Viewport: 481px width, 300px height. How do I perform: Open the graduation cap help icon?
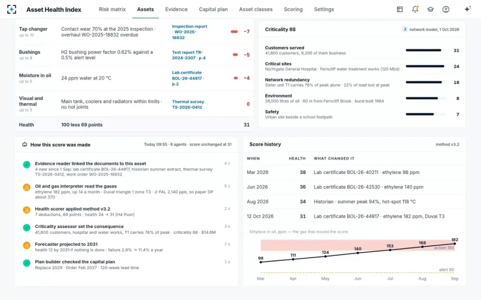[430, 9]
